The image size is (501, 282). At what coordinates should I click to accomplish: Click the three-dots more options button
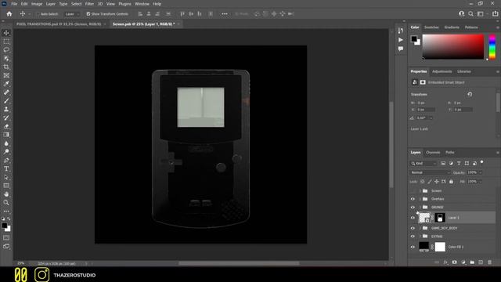coord(225,14)
